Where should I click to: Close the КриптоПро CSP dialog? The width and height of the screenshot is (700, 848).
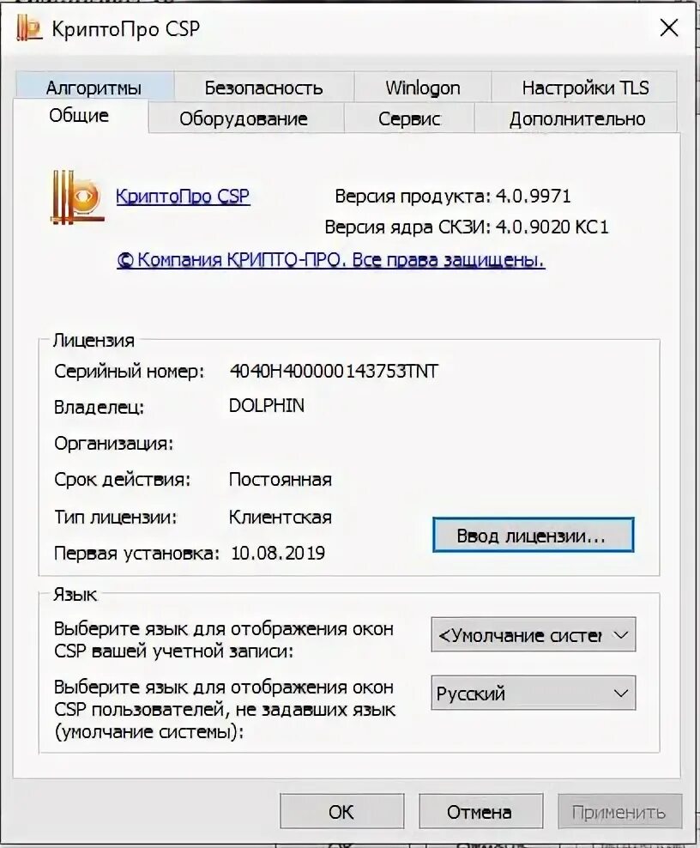[x=668, y=27]
